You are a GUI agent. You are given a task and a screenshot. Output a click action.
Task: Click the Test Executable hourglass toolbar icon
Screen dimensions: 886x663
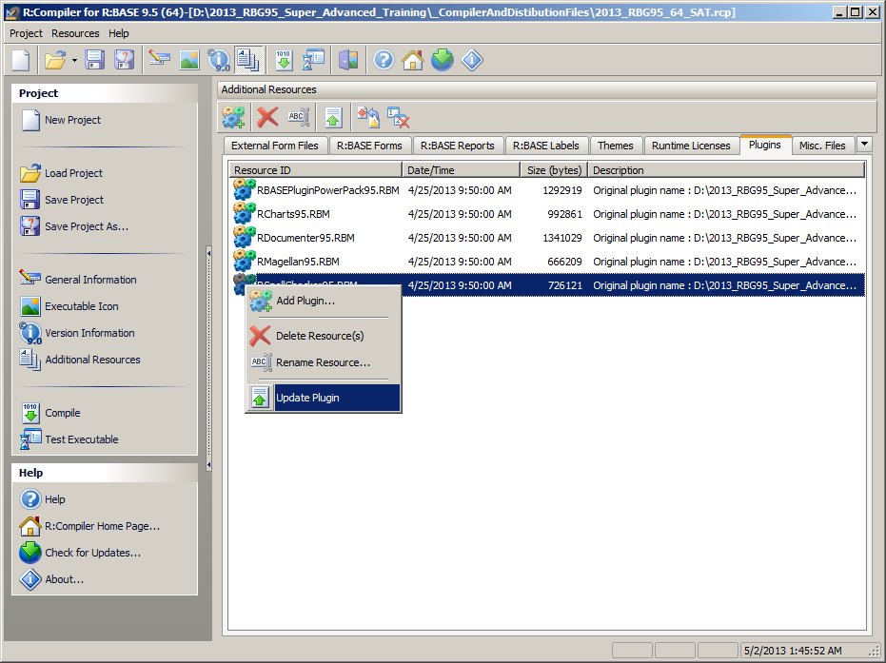pos(313,60)
